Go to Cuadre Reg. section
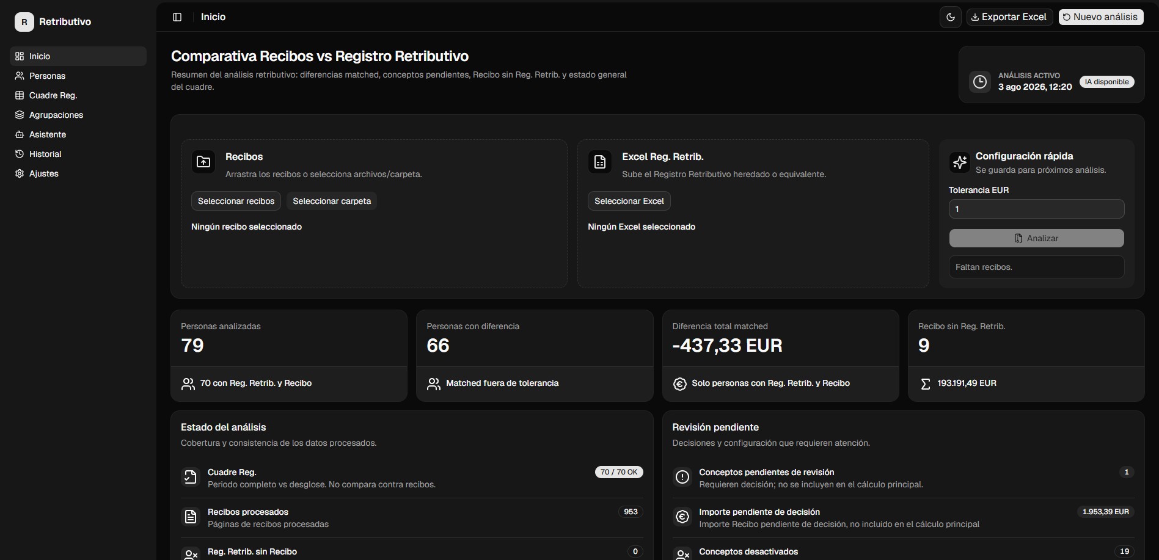Image resolution: width=1159 pixels, height=560 pixels. point(78,95)
